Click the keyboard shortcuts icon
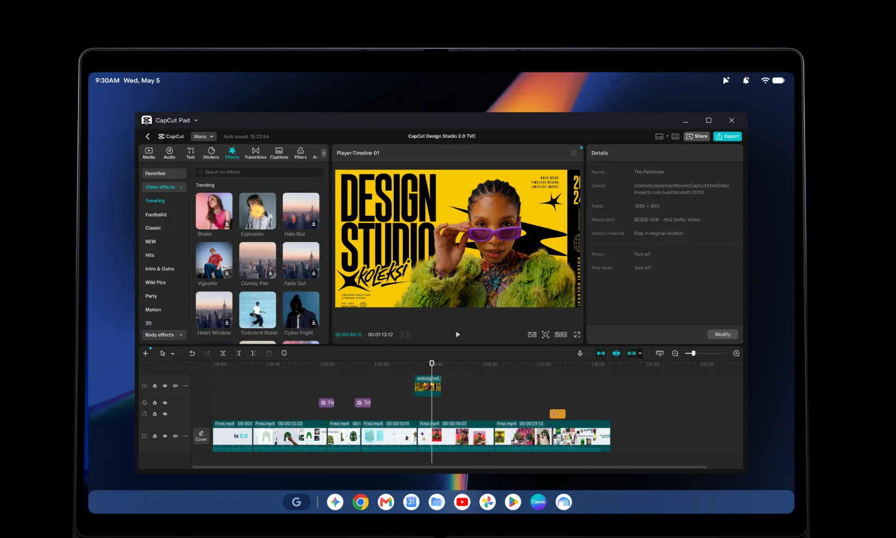896x538 pixels. (x=675, y=137)
